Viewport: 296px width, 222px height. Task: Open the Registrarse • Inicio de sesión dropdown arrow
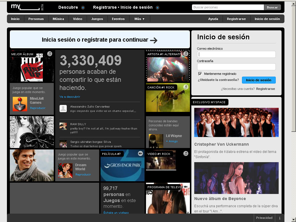tap(158, 8)
